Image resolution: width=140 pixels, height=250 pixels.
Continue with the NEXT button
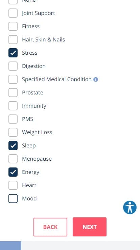click(90, 227)
